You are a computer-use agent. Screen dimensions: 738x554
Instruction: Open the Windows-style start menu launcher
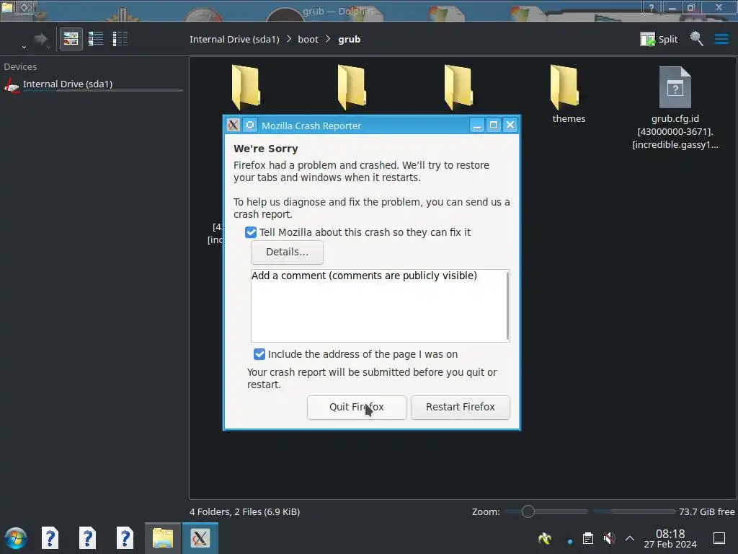[x=16, y=538]
